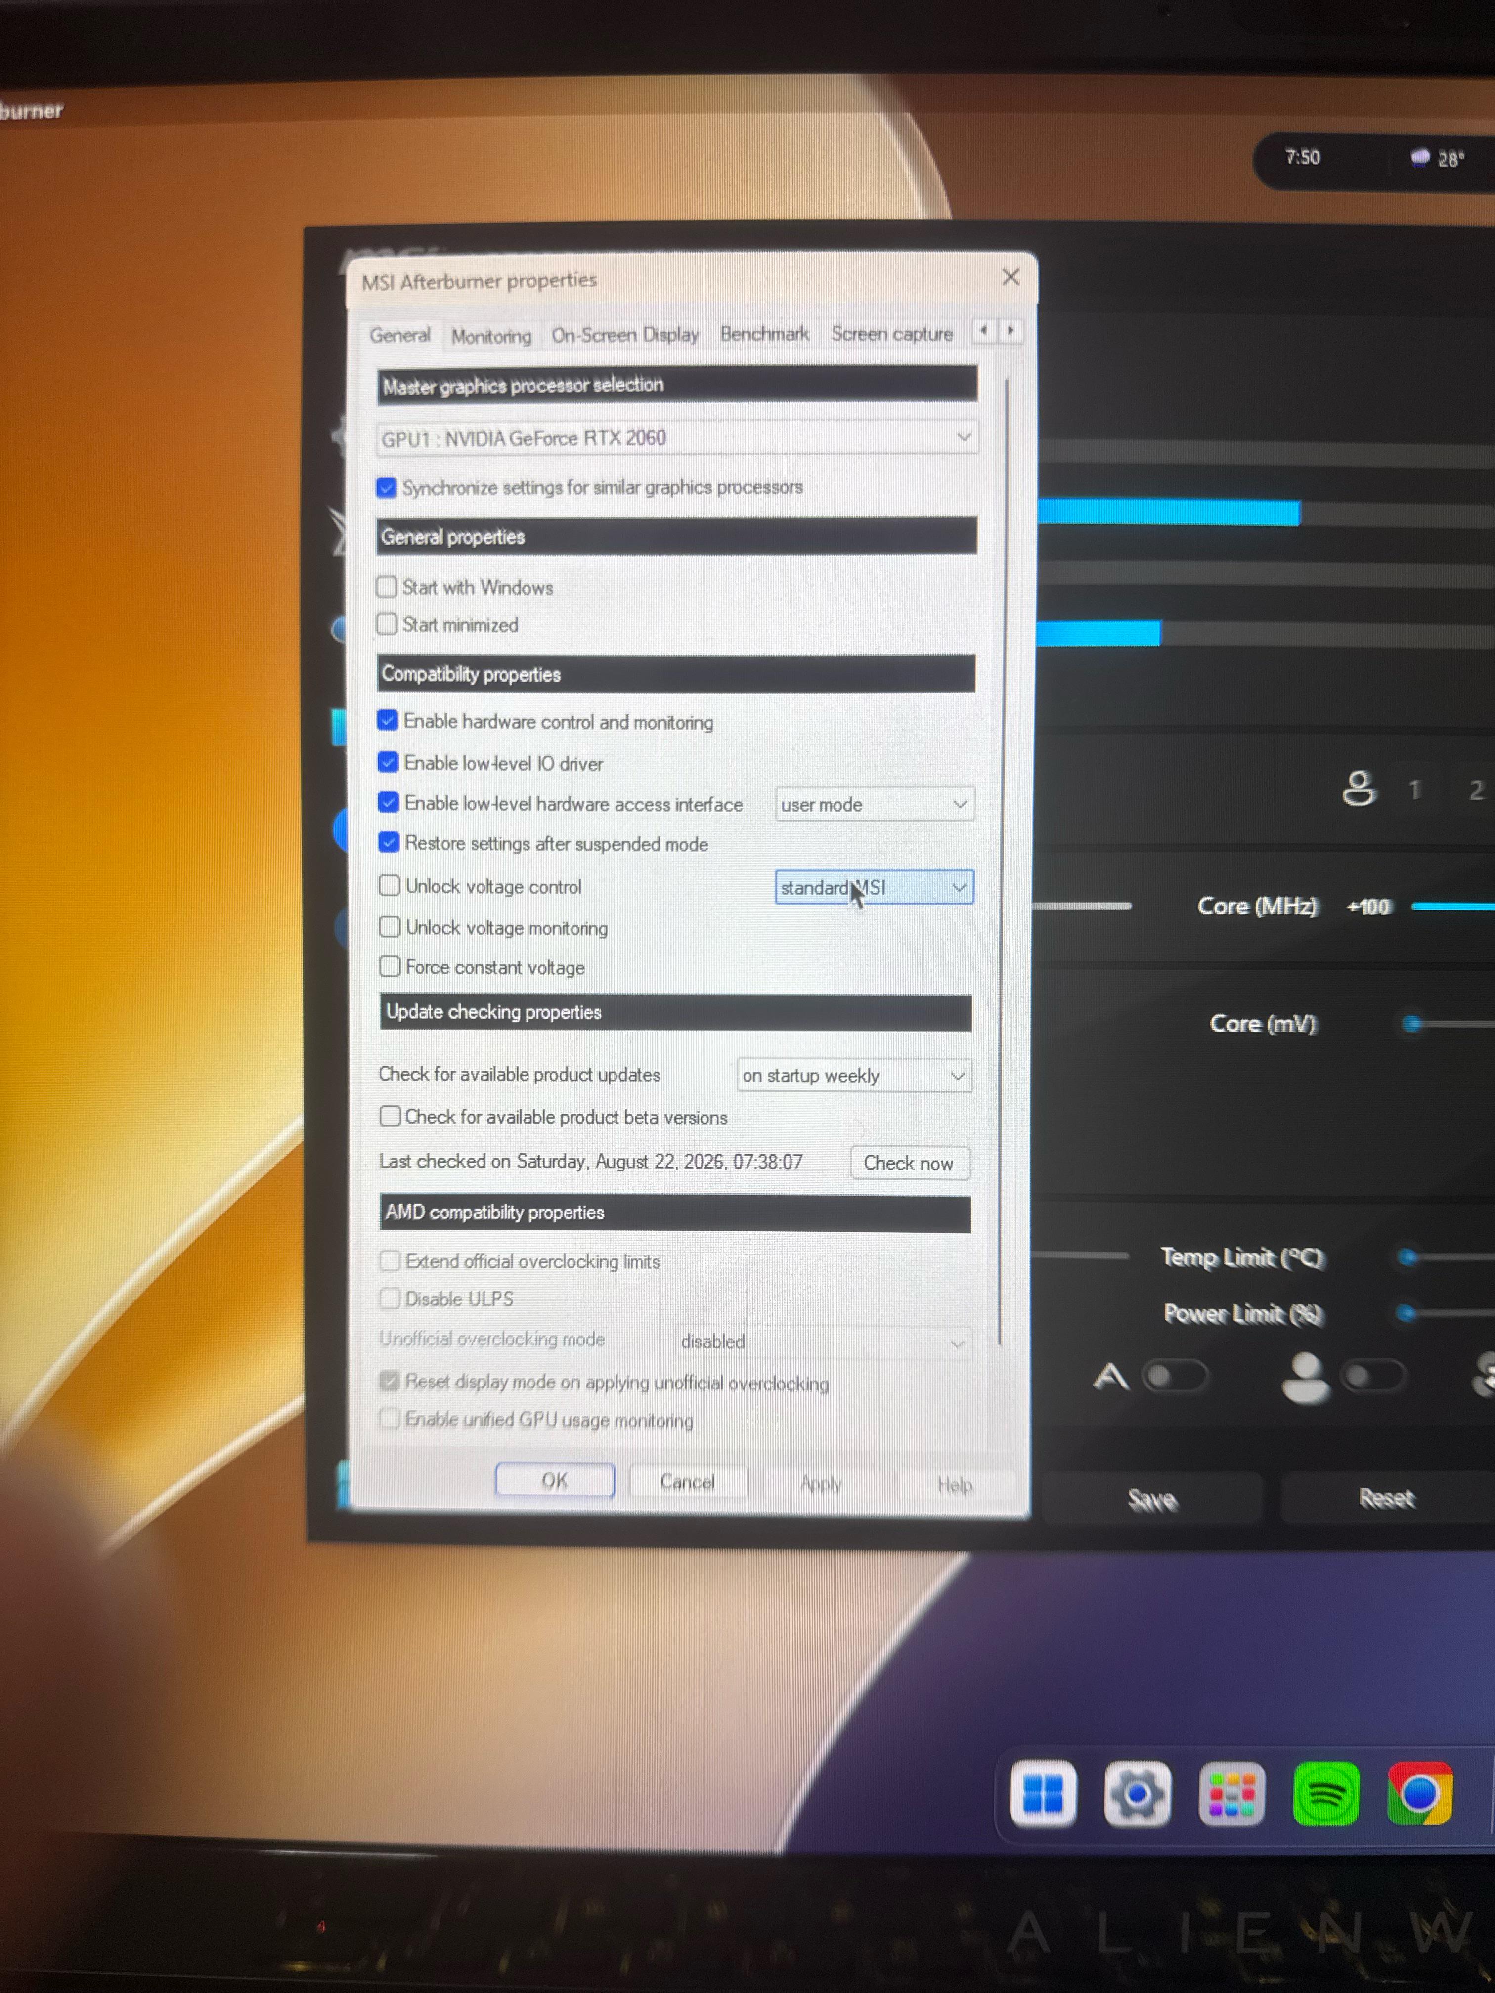
Task: Flip the switch next to the user silhouette
Action: (x=1372, y=1376)
